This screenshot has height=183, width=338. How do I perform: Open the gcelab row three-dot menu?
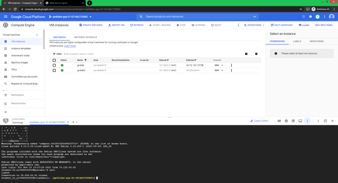[231, 66]
